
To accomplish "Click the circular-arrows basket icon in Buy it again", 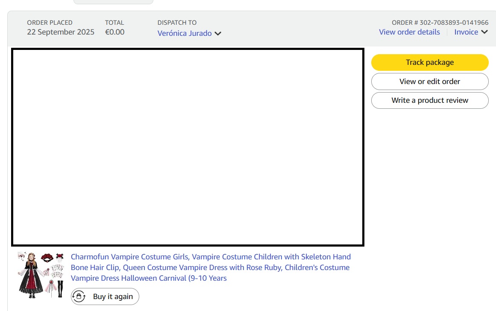I will point(79,296).
